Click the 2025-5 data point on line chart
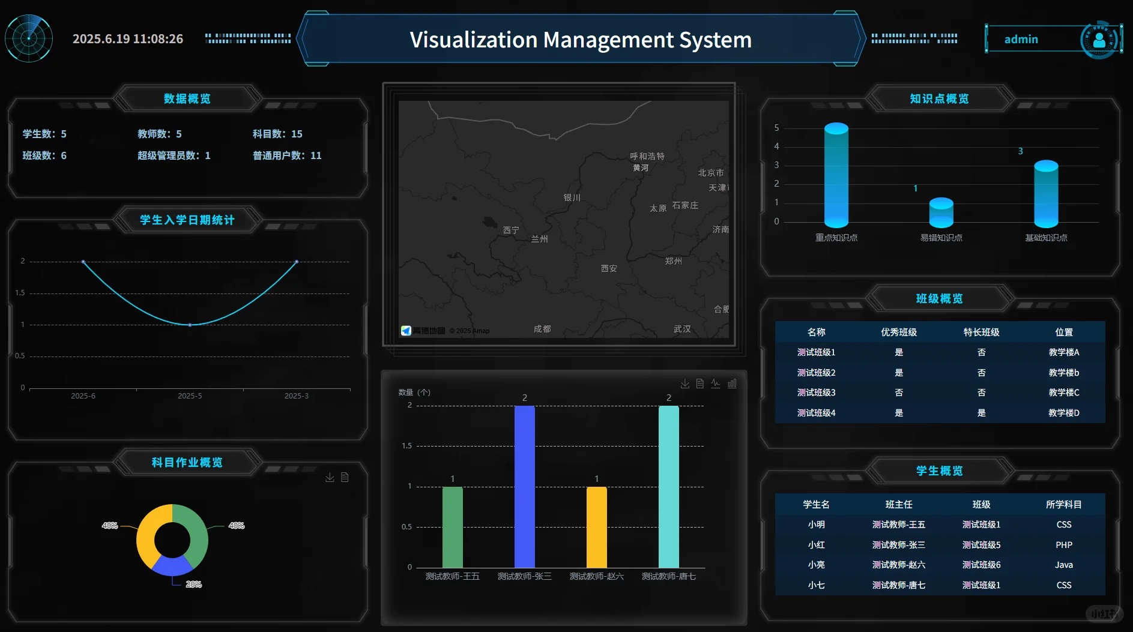The width and height of the screenshot is (1133, 632). click(190, 325)
